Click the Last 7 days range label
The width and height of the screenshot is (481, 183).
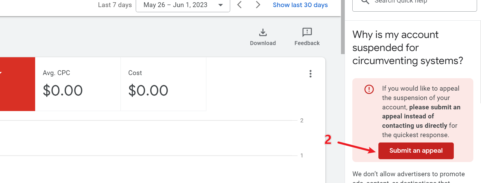click(x=115, y=5)
